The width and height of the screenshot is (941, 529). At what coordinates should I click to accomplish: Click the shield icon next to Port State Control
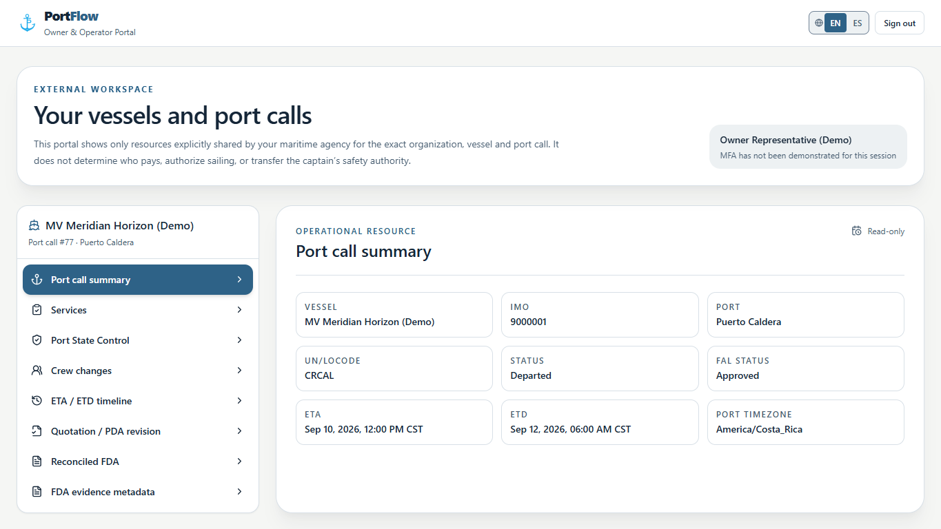[37, 340]
